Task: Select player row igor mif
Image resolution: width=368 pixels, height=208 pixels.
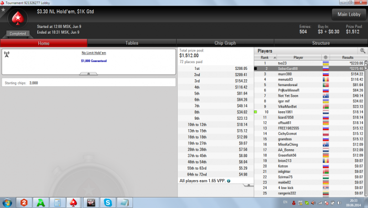Action: click(309, 101)
